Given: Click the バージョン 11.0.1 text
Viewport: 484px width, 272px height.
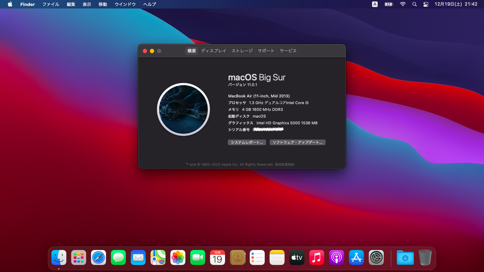Looking at the screenshot, I should tap(243, 85).
